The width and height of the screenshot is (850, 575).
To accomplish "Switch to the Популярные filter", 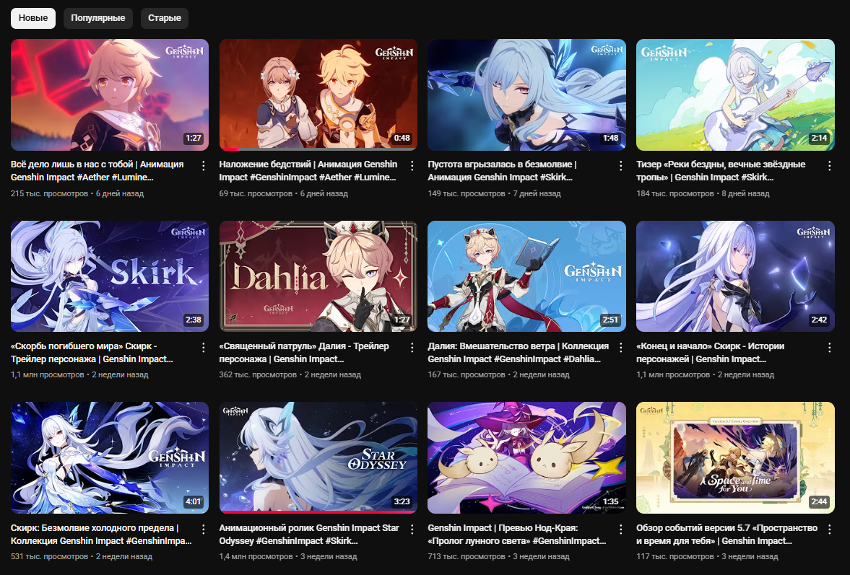I will [x=98, y=18].
